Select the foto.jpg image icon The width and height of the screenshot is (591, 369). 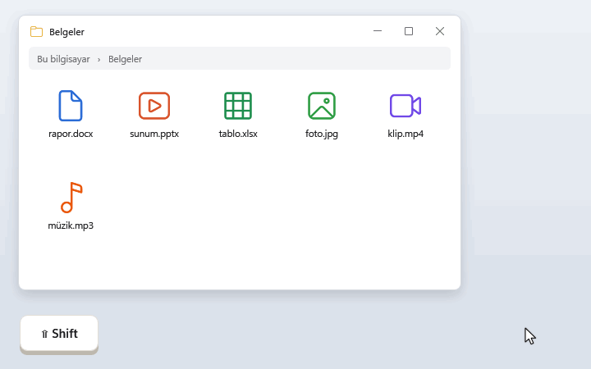tap(322, 106)
